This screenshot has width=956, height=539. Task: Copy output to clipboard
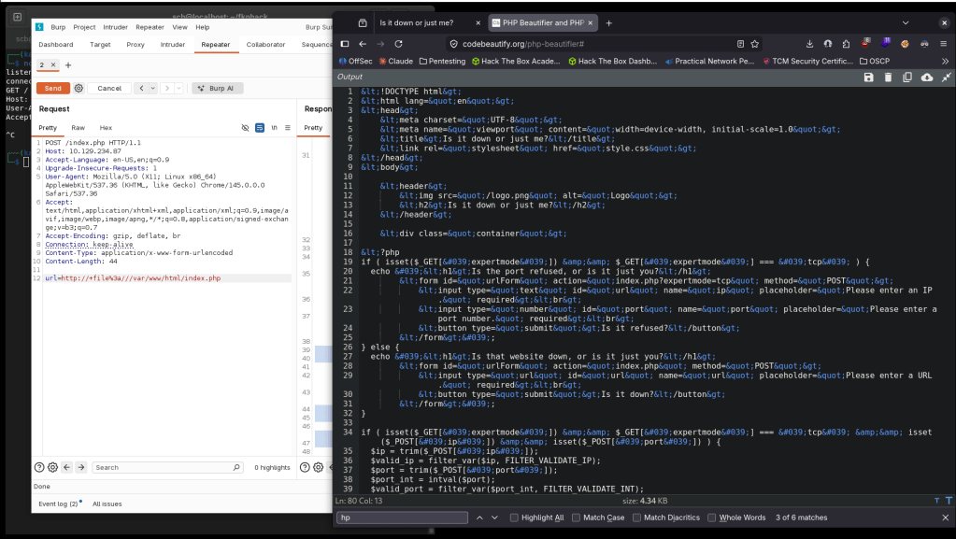pyautogui.click(x=907, y=78)
